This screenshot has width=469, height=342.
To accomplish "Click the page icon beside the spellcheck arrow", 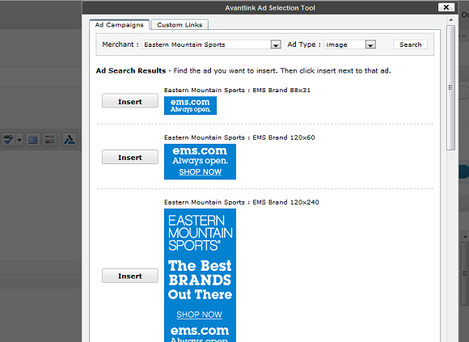I will tap(33, 140).
